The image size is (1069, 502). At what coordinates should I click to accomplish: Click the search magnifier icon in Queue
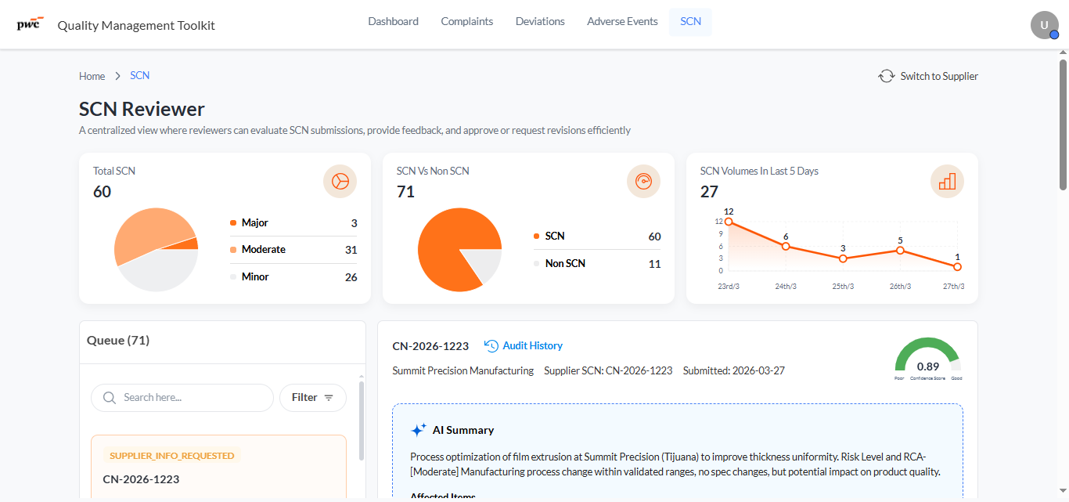click(110, 398)
